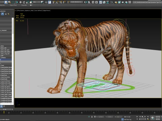Screen dimensions: 162x121
Task: Open the viewport camera name menu
Action: point(25,10)
